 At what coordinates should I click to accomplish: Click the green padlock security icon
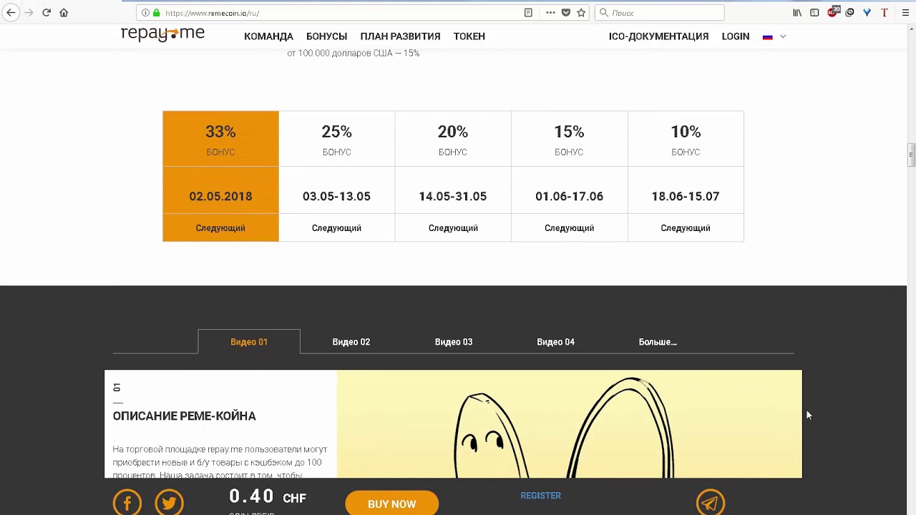157,13
